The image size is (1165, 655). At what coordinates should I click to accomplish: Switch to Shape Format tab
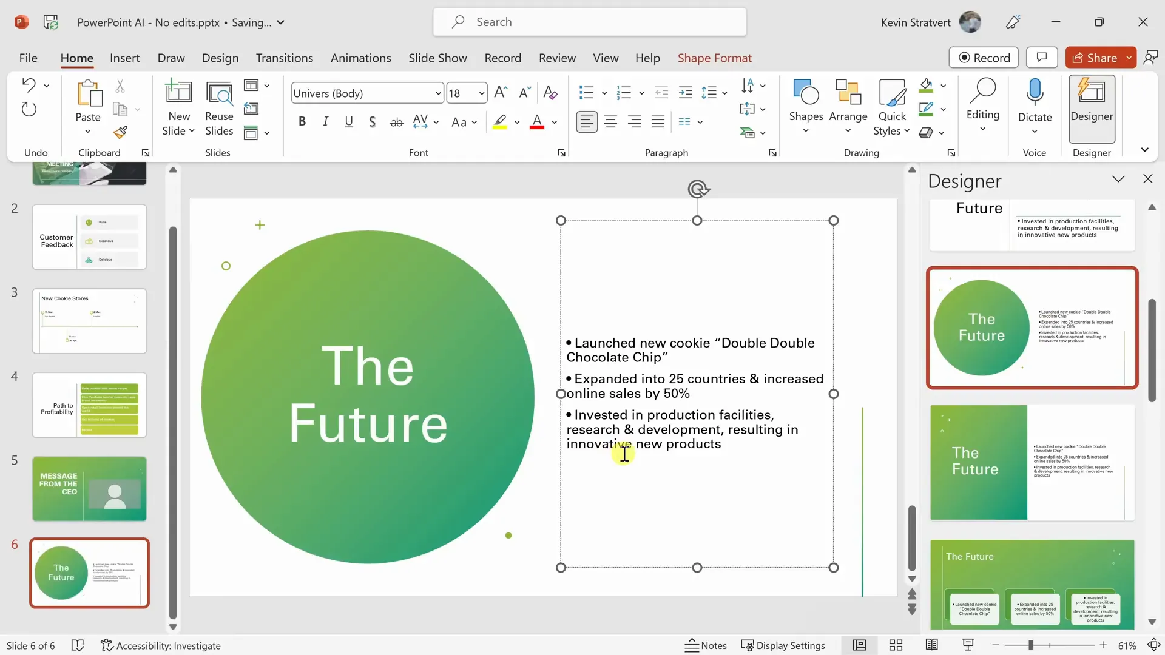[x=714, y=58]
